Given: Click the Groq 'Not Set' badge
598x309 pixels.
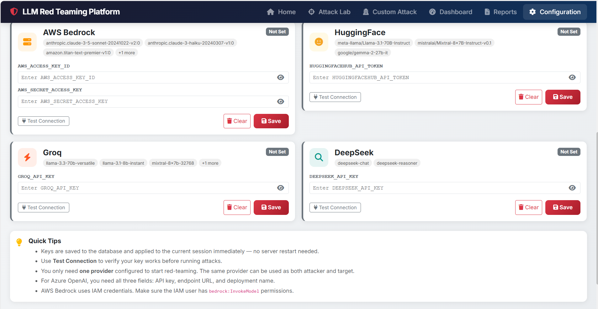Looking at the screenshot, I should [x=277, y=152].
